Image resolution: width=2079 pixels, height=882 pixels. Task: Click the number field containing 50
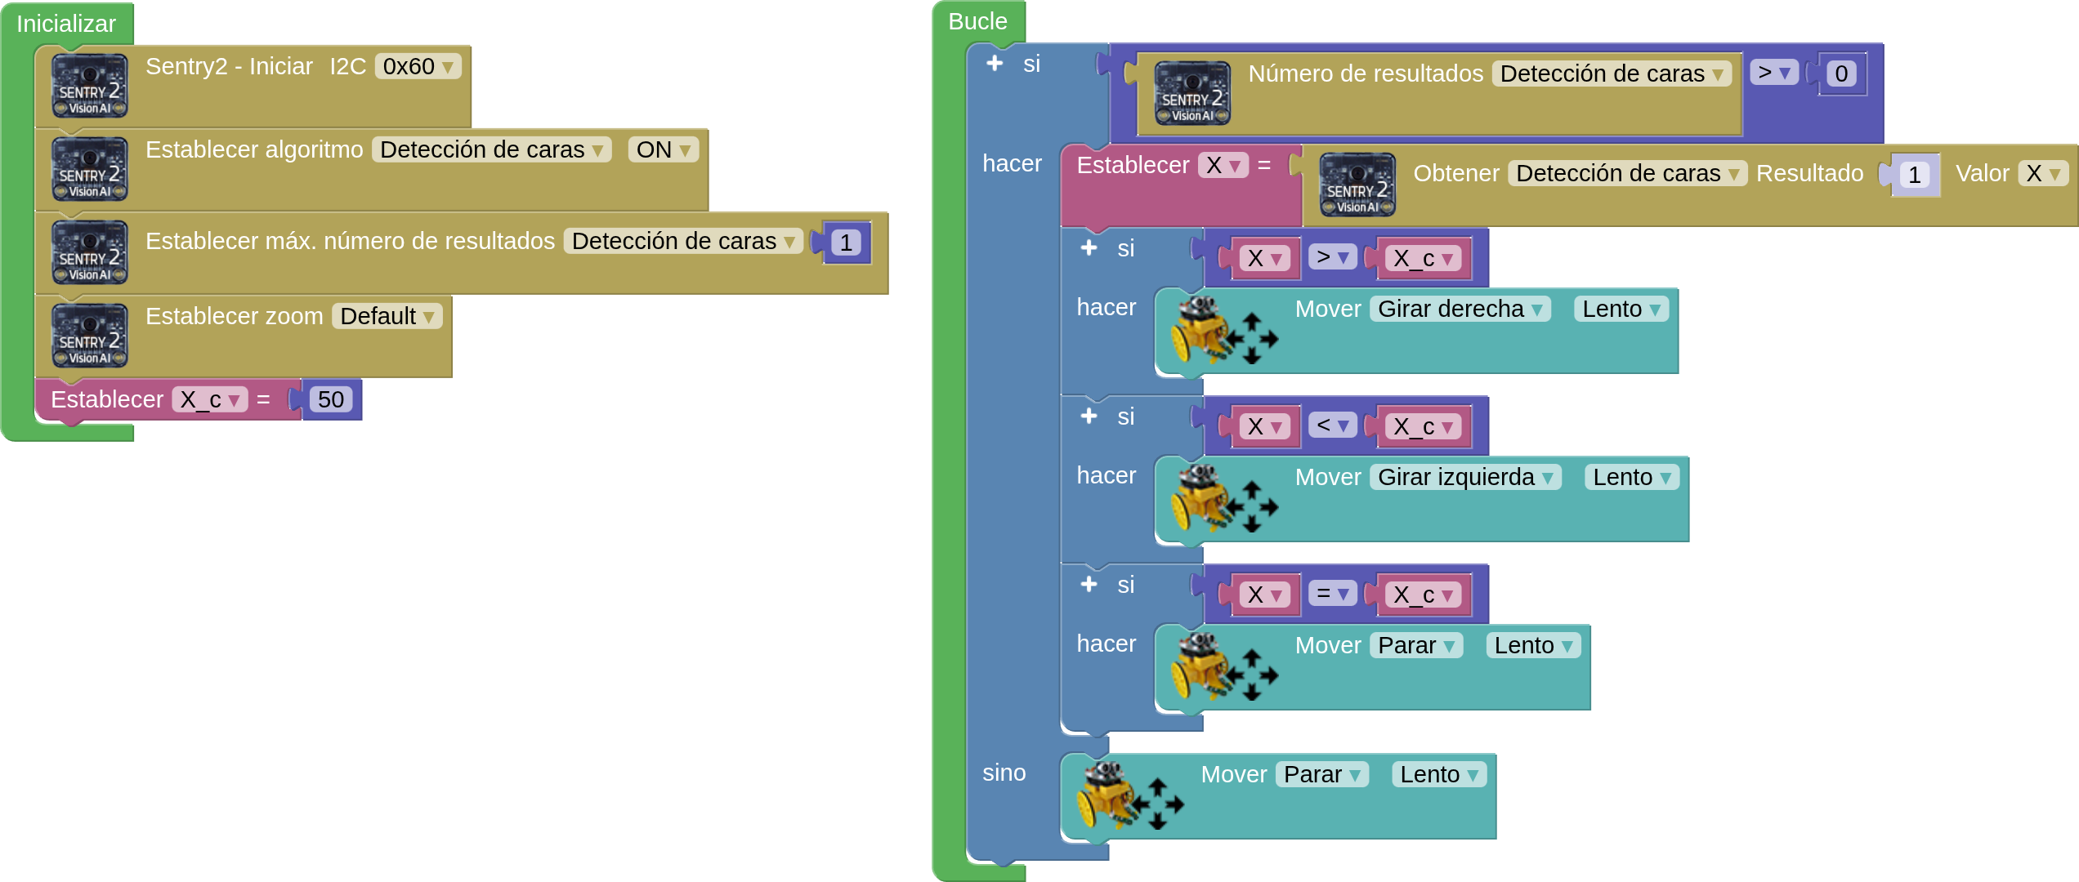(331, 399)
